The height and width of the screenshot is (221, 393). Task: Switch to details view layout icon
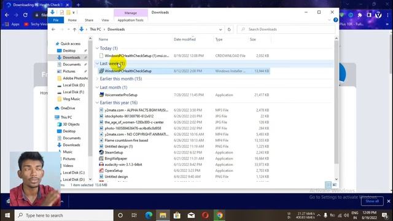(x=328, y=185)
